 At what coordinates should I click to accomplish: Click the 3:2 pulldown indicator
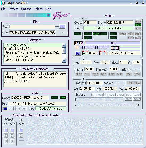(119, 74)
